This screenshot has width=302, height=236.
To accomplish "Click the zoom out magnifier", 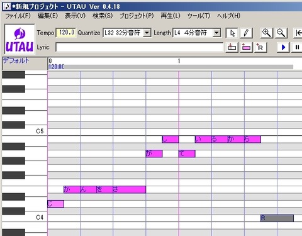I will (x=281, y=33).
